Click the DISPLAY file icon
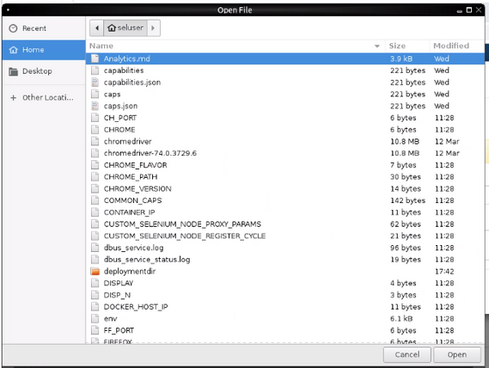The height and width of the screenshot is (368, 489). pyautogui.click(x=95, y=283)
